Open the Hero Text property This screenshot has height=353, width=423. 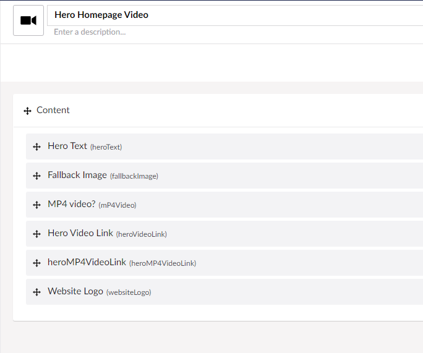[67, 146]
